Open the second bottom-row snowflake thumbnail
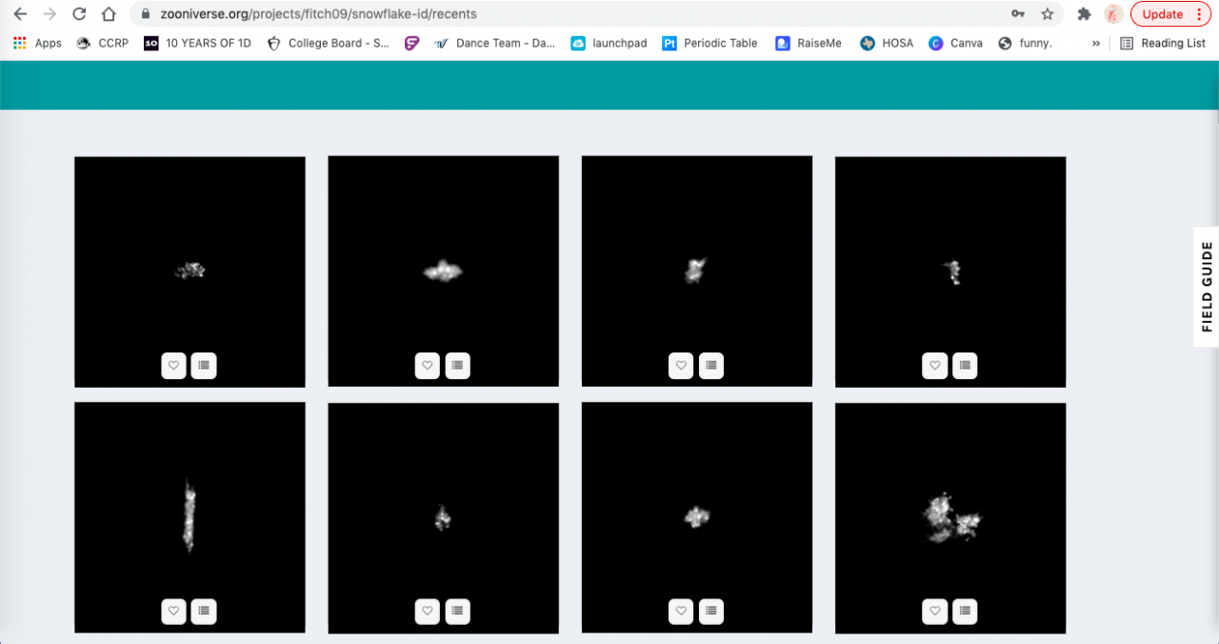Viewport: 1219px width, 644px height. click(x=443, y=517)
